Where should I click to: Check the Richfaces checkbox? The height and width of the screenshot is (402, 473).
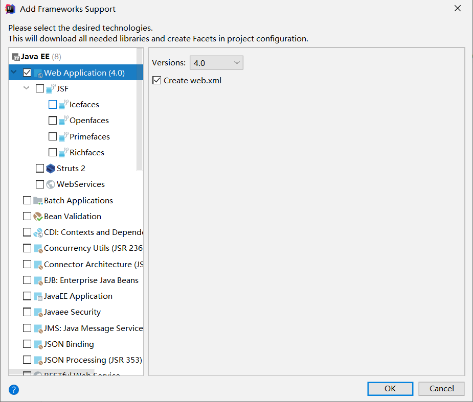coord(53,153)
